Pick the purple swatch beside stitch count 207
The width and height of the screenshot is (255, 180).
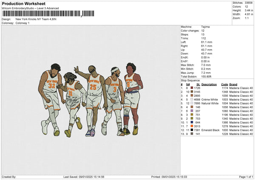(x=192, y=111)
